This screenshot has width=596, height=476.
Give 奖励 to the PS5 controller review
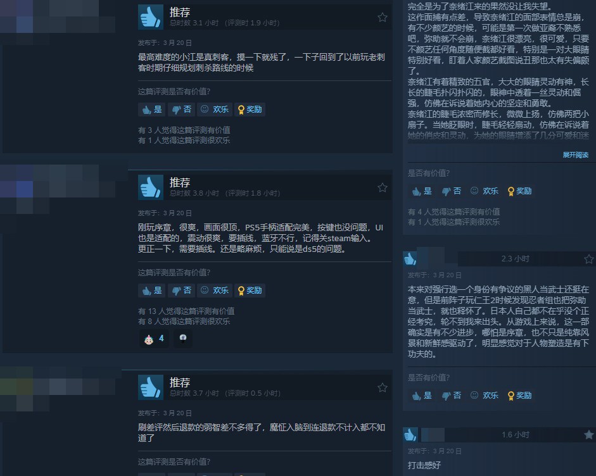coord(250,291)
